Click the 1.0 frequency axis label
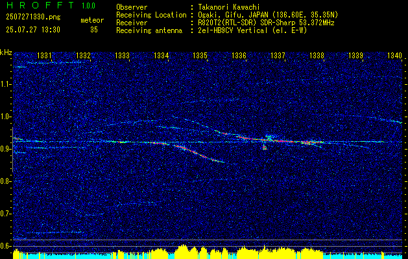The width and height of the screenshot is (408, 259). 6,117
